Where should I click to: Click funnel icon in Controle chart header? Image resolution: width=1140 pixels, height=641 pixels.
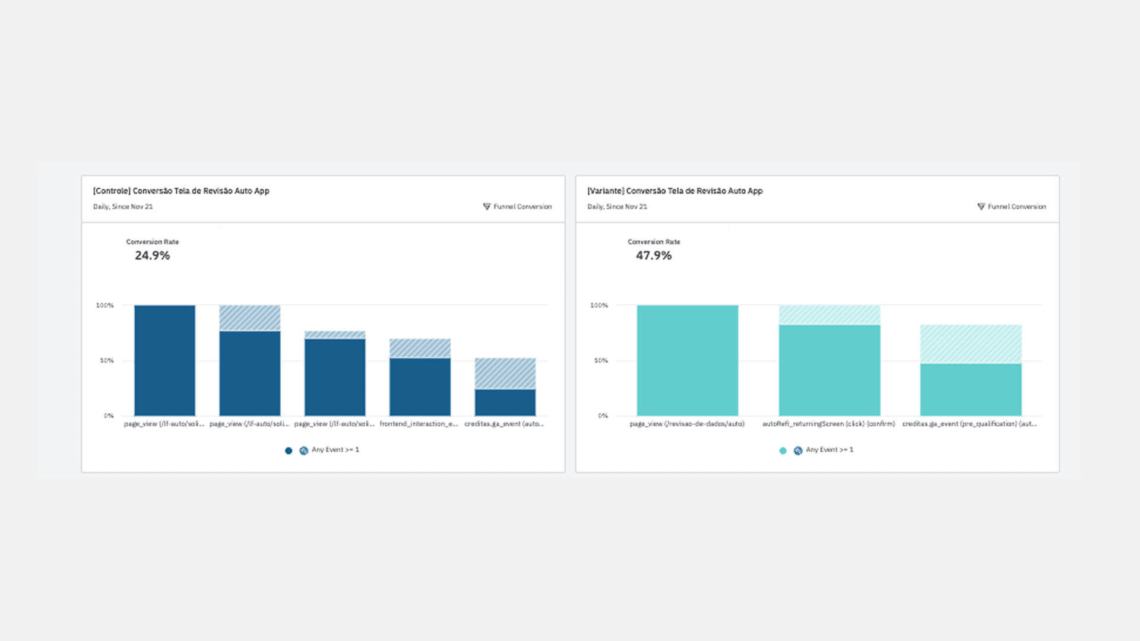(487, 207)
